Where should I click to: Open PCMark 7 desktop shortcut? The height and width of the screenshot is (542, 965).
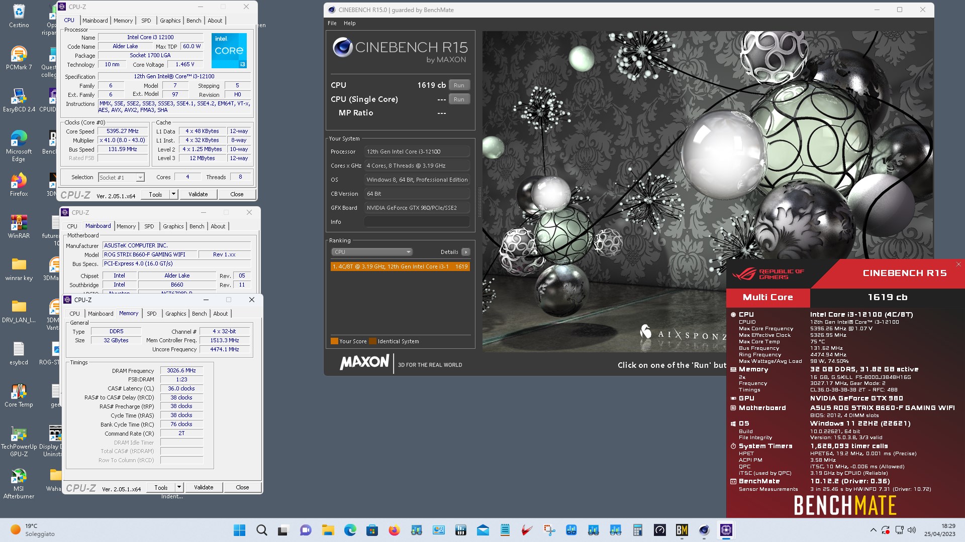click(x=19, y=58)
